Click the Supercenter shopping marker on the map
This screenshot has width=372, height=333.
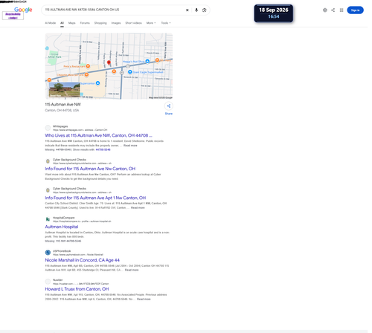pyautogui.click(x=97, y=83)
